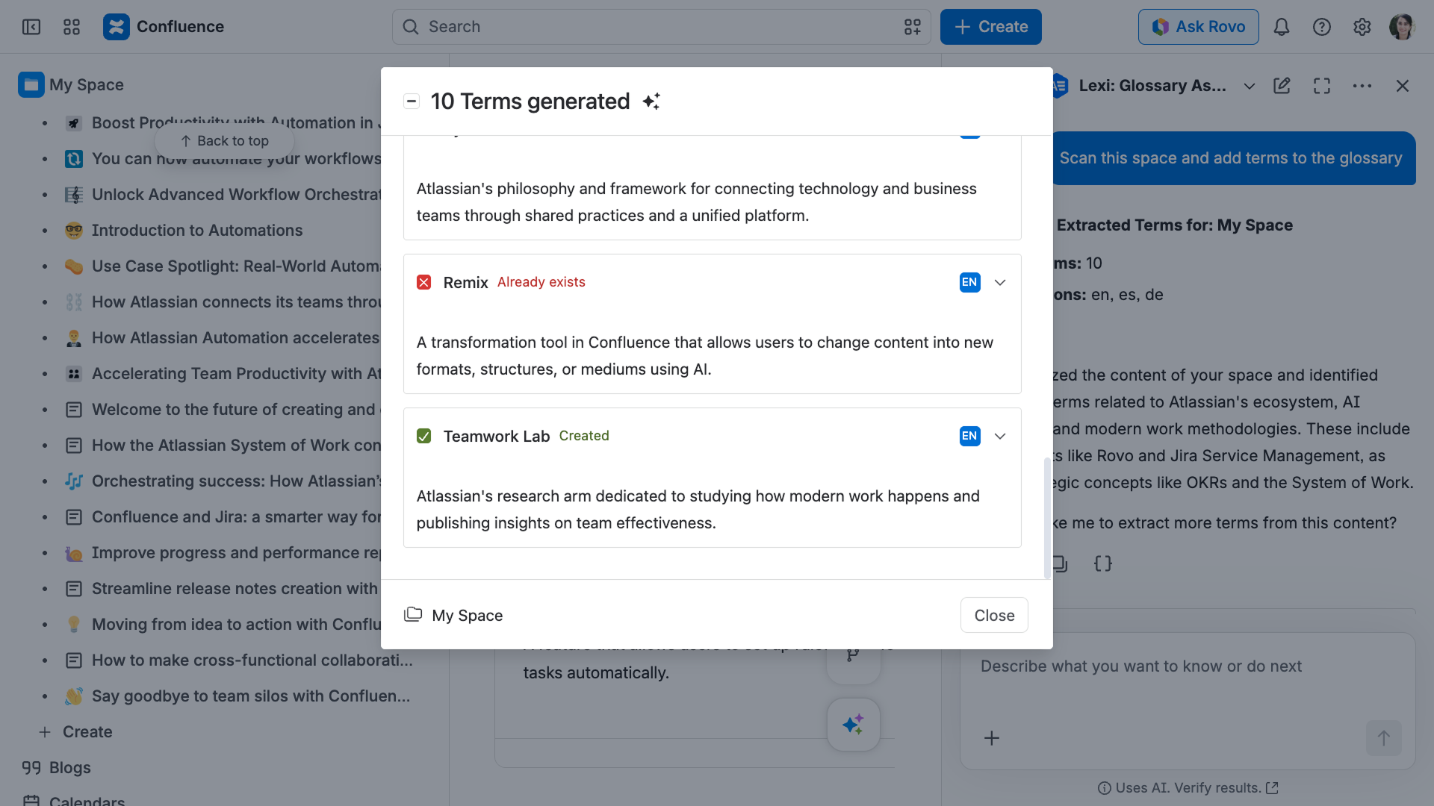
Task: Click the branch icon button on the page
Action: coord(853,655)
